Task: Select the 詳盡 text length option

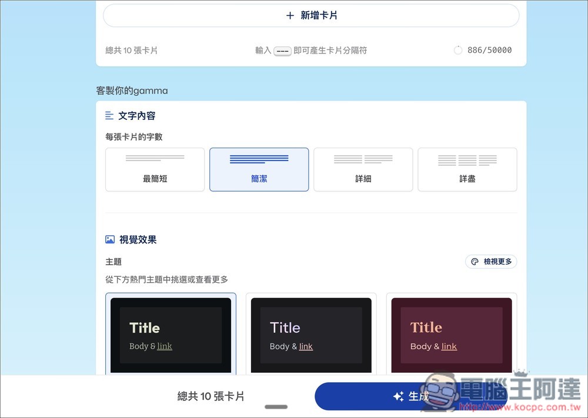Action: 467,169
